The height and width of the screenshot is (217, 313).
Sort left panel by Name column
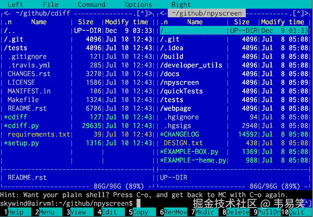[39, 22]
